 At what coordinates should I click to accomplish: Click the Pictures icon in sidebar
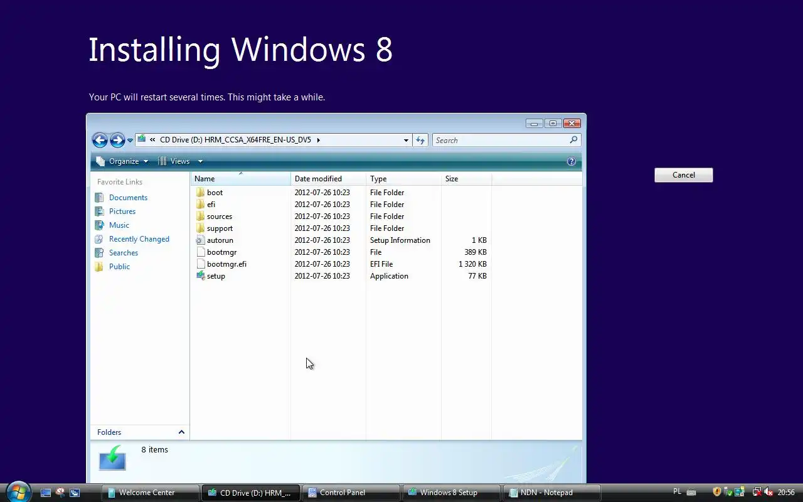coord(99,211)
